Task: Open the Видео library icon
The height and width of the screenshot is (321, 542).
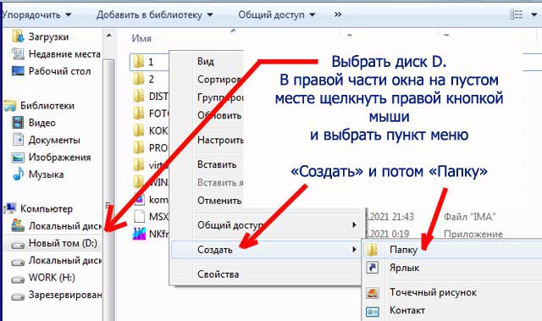Action: click(x=18, y=123)
